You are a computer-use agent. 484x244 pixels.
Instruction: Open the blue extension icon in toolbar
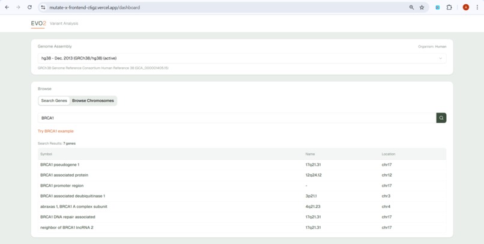point(437,7)
